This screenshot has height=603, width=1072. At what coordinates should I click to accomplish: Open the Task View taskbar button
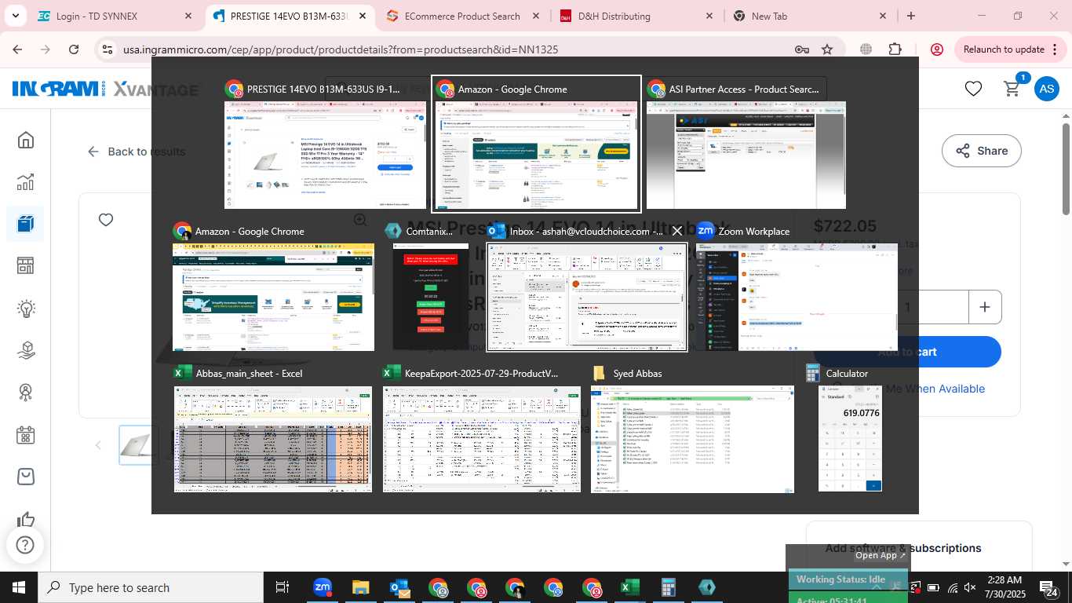283,587
